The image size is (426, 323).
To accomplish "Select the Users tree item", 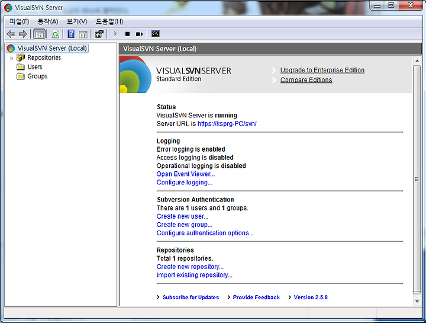I will (x=35, y=67).
